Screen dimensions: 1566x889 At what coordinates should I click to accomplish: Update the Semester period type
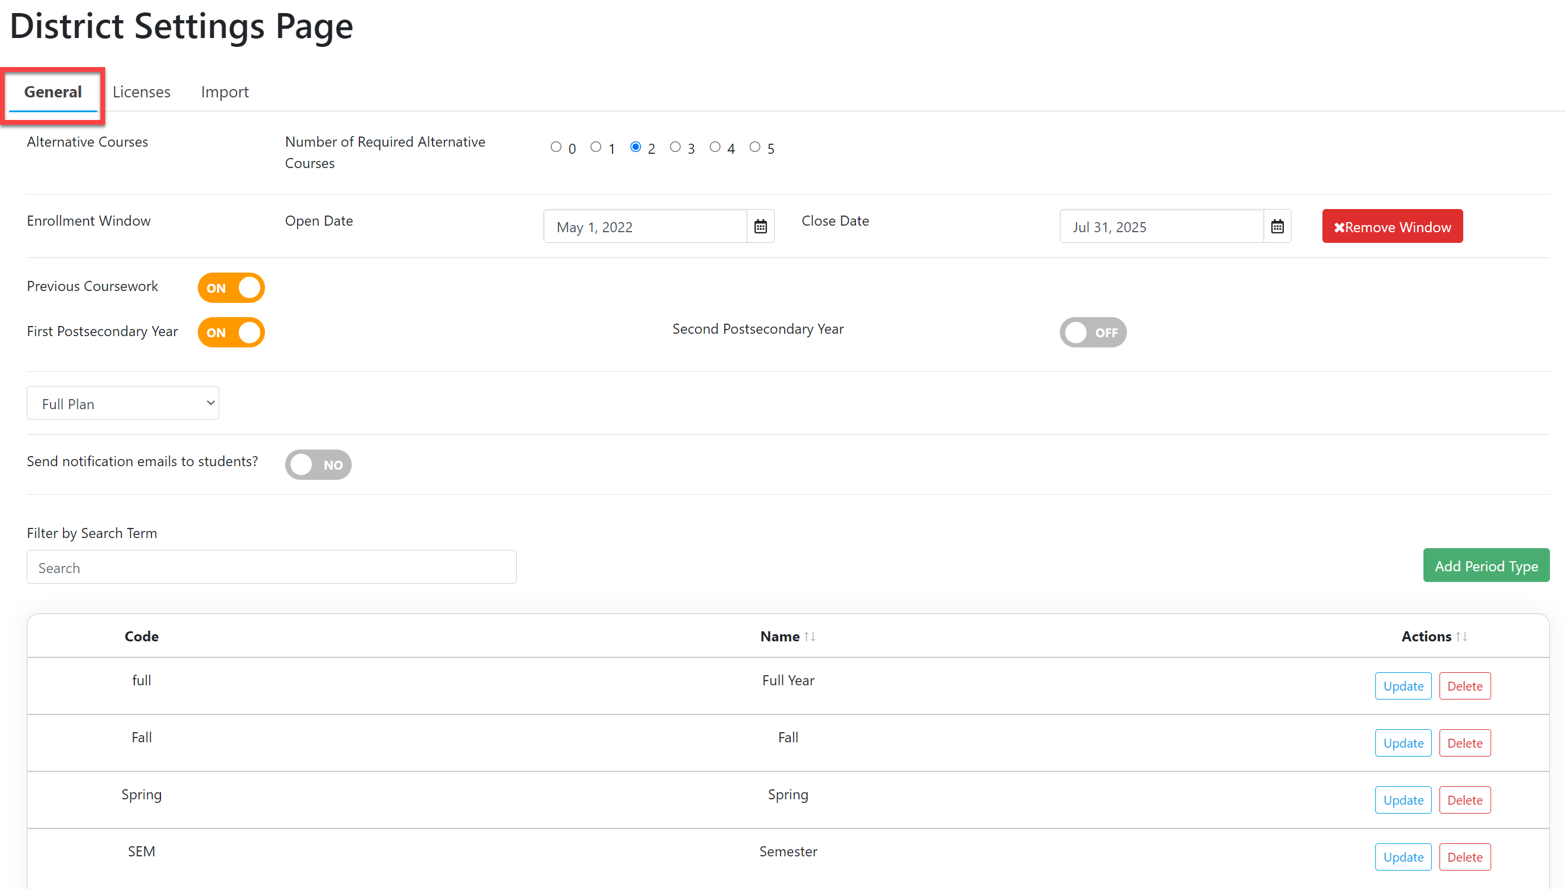(x=1403, y=857)
